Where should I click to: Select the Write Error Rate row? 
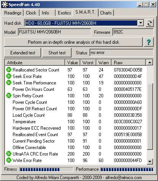(x=76, y=160)
